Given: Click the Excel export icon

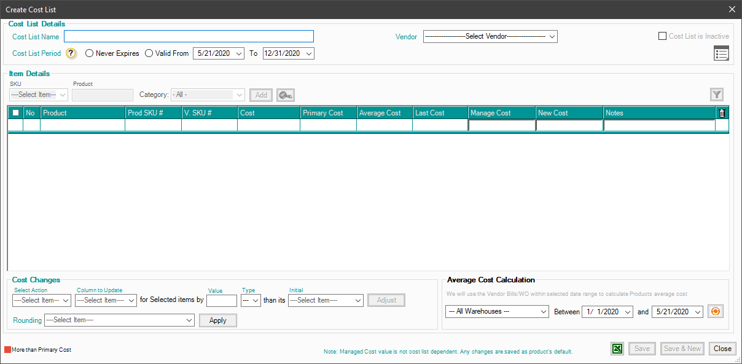Looking at the screenshot, I should tap(617, 349).
